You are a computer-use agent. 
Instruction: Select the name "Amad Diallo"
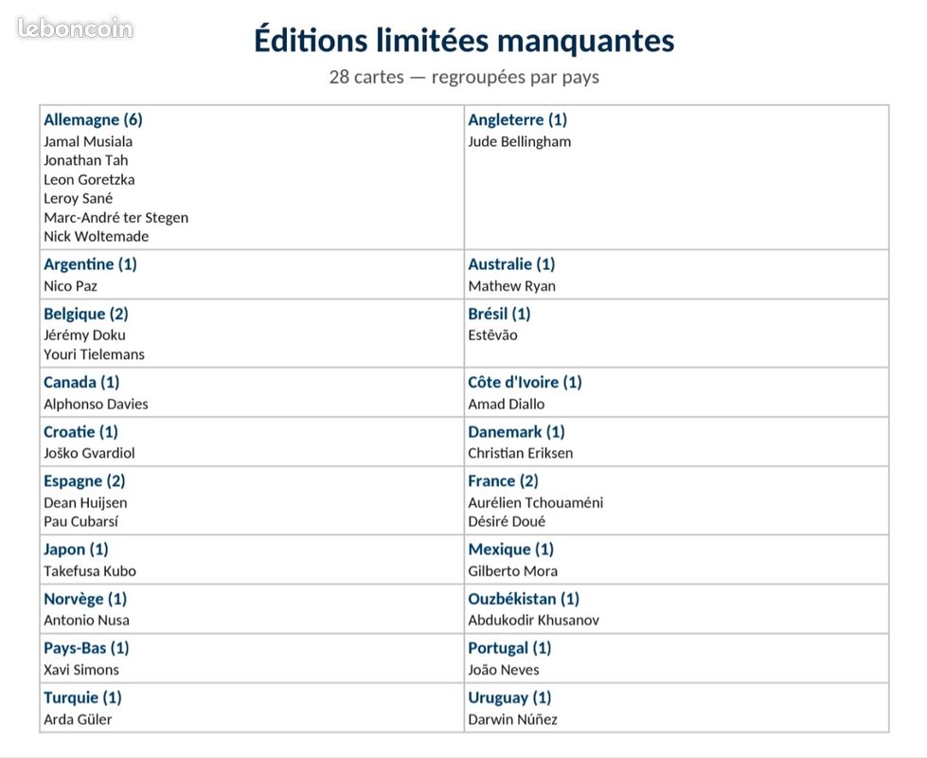pos(506,405)
